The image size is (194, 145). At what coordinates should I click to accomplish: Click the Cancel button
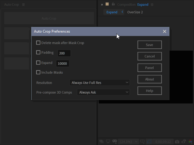[149, 56]
